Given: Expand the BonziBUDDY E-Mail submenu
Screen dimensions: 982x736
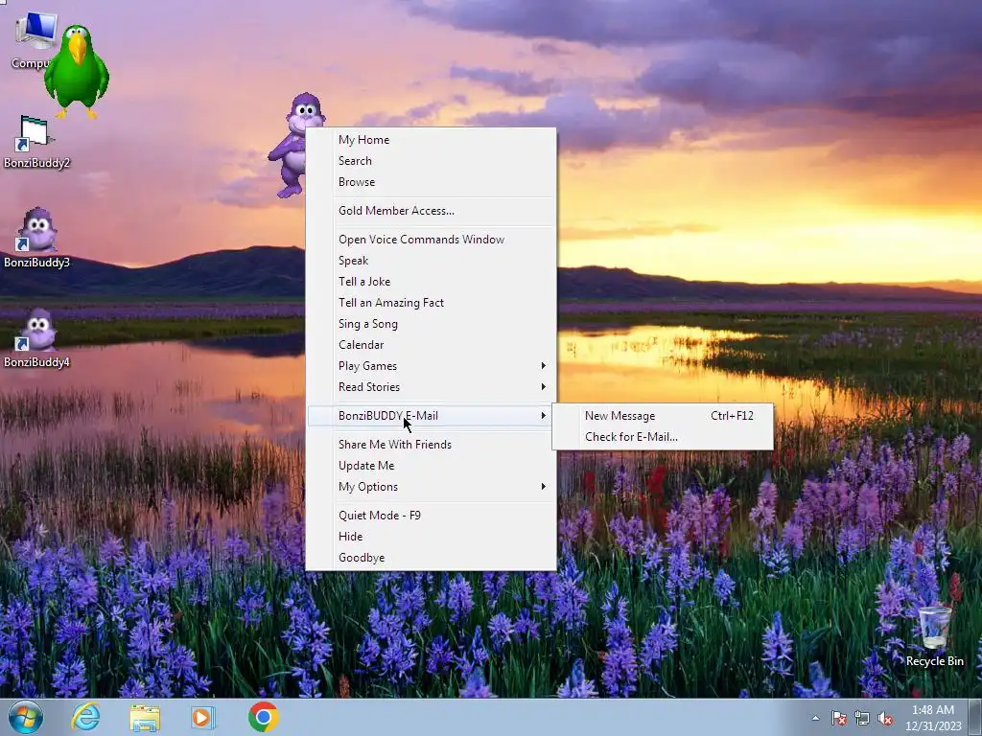Looking at the screenshot, I should (432, 416).
